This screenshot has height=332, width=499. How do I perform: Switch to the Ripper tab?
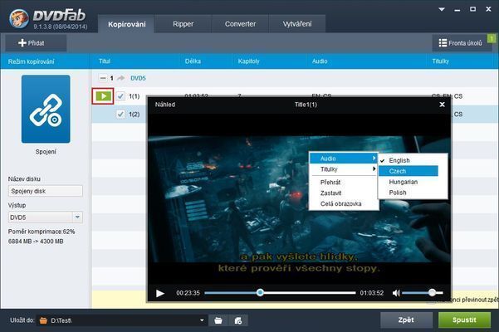pyautogui.click(x=183, y=24)
